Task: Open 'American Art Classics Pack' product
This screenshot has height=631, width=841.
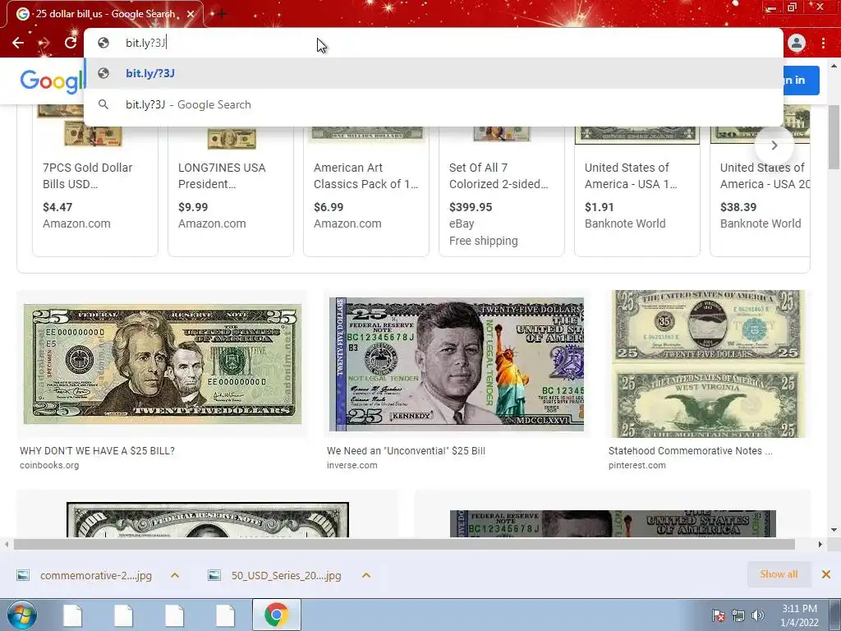Action: [x=365, y=176]
